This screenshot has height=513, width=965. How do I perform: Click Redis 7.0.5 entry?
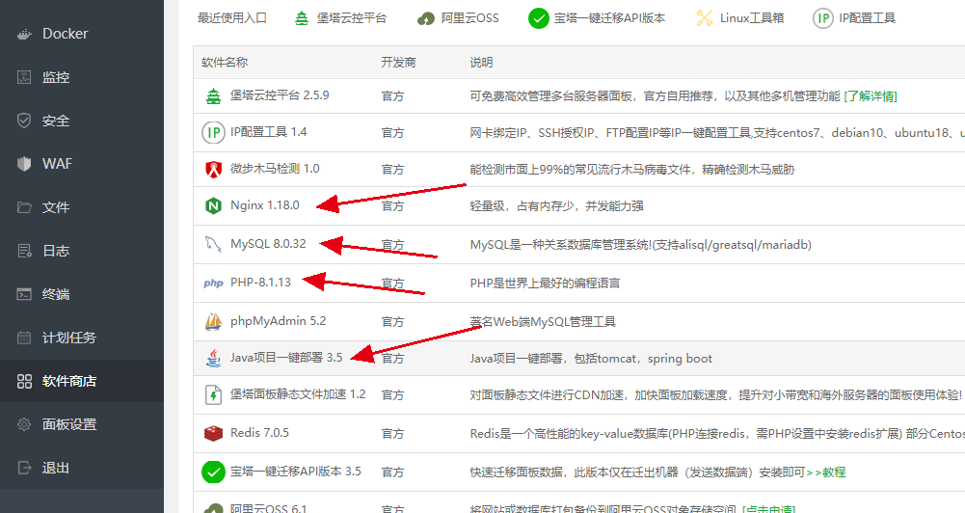pos(259,433)
